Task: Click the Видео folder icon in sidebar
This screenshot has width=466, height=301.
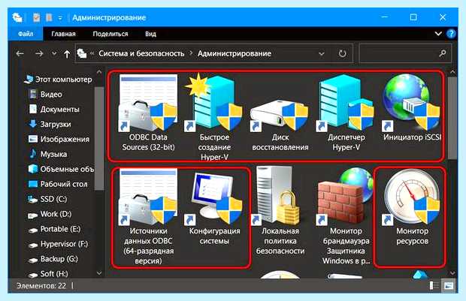Action: click(x=32, y=94)
